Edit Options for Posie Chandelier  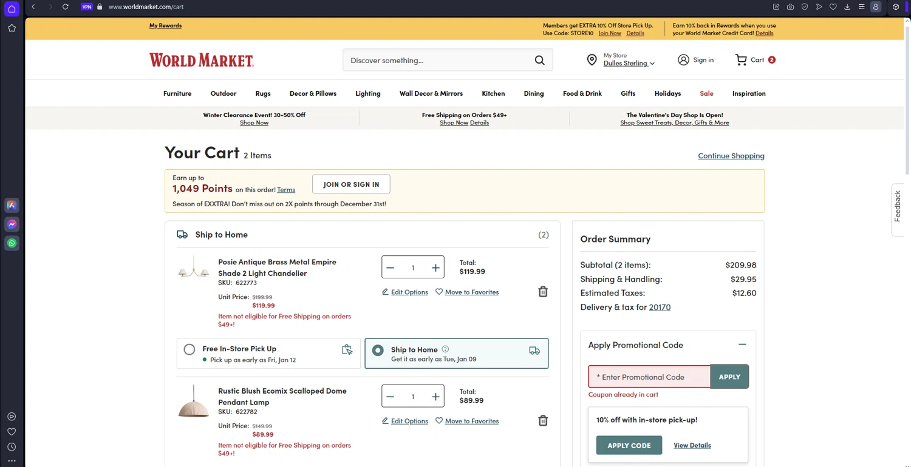(x=404, y=292)
